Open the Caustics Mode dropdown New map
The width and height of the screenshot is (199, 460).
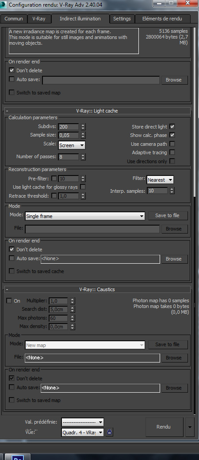85,345
